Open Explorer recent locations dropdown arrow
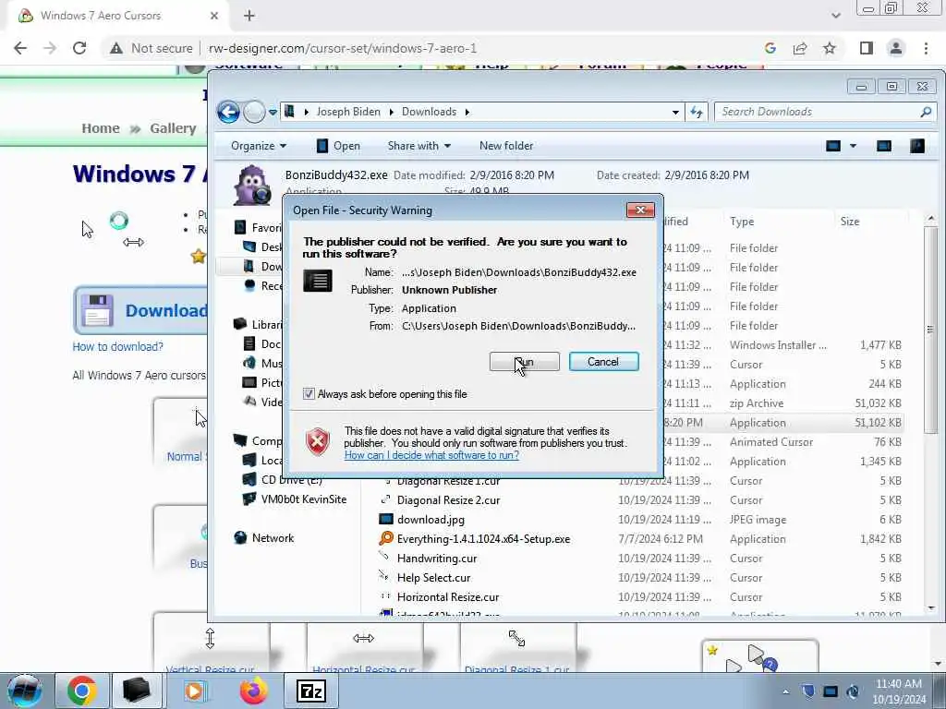Viewport: 946px width, 709px height. coord(273,112)
